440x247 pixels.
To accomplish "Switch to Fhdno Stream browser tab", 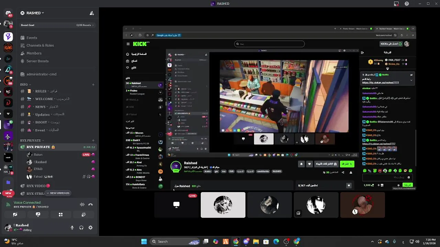I will 355,29.
